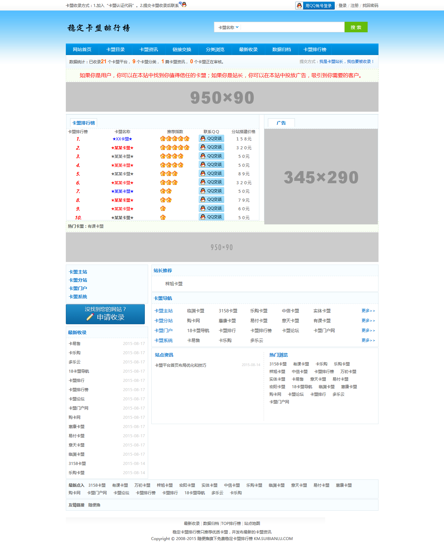Click the QQ account login button
The image size is (444, 545).
[x=315, y=6]
